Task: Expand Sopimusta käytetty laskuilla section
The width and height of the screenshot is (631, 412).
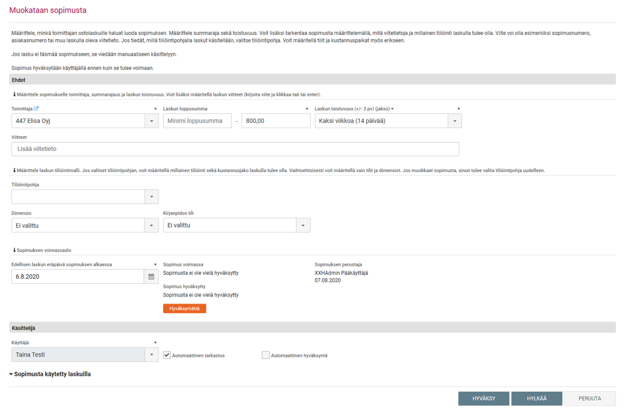Action: [50, 374]
